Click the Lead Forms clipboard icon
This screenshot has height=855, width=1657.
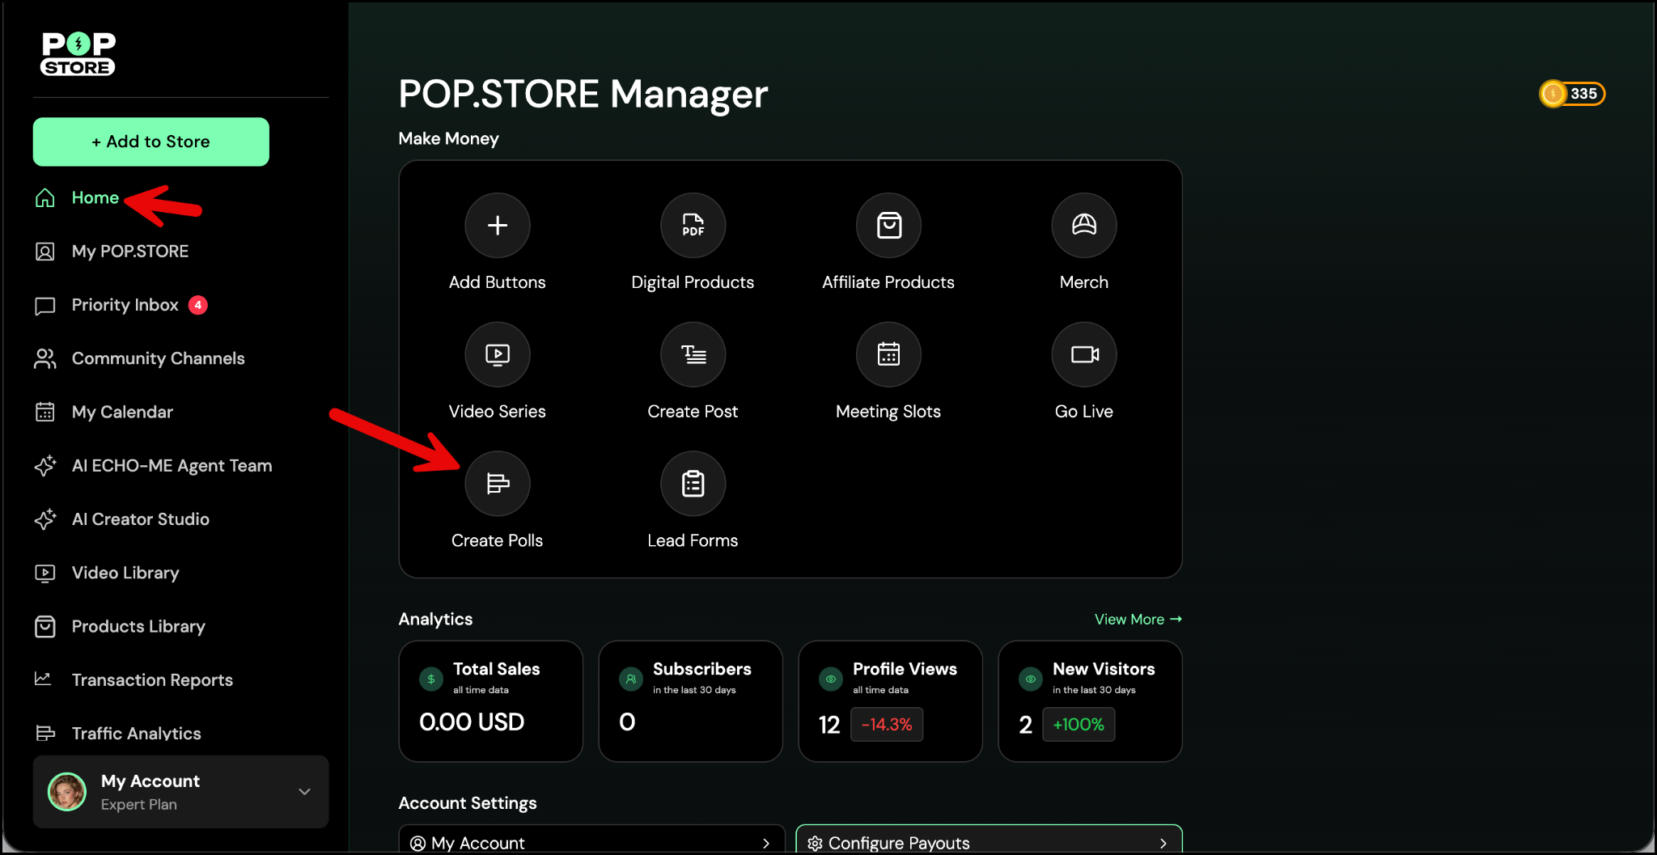click(693, 484)
